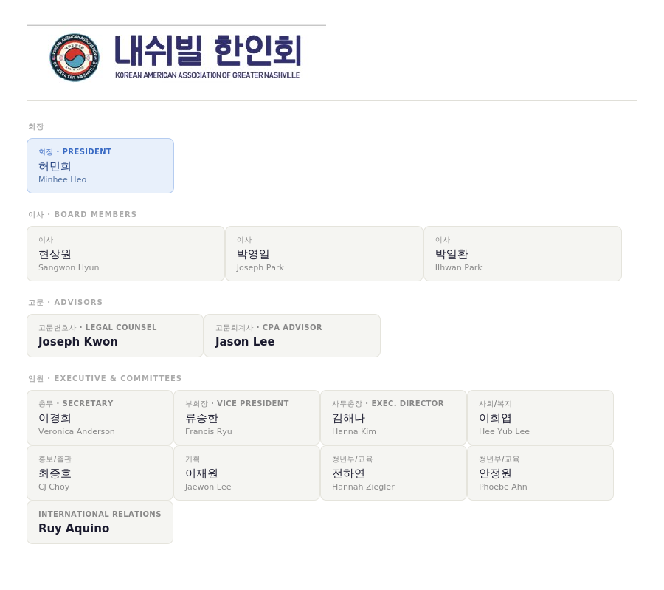Open the President card for Minhee Heo
This screenshot has height=590, width=664.
click(100, 165)
